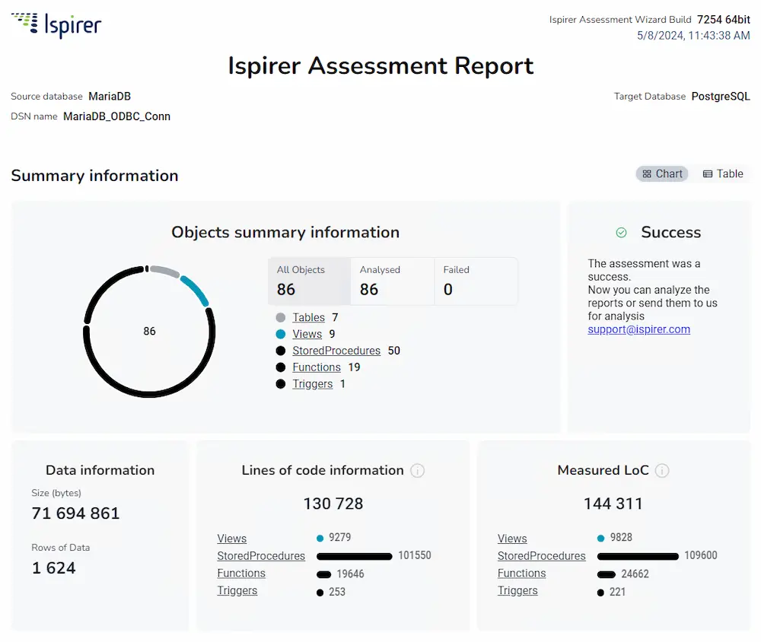Open StoredProcedures link in objects legend
Viewport: 761px width, 642px height.
(x=336, y=351)
